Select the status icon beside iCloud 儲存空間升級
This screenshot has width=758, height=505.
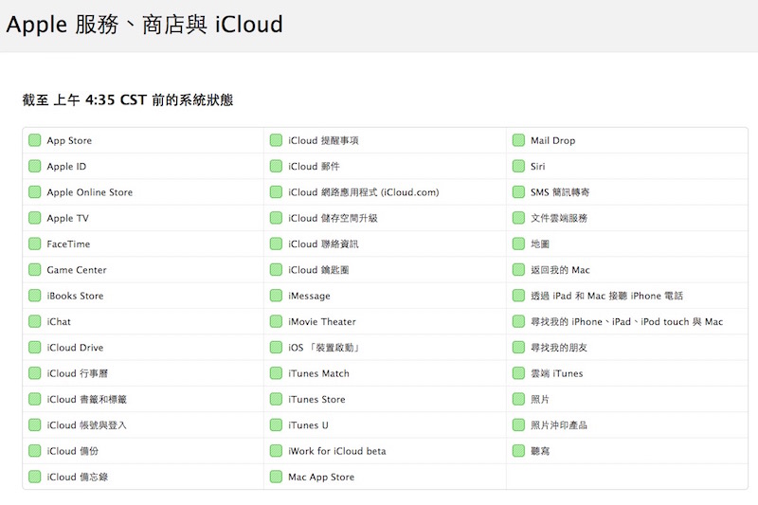276,218
